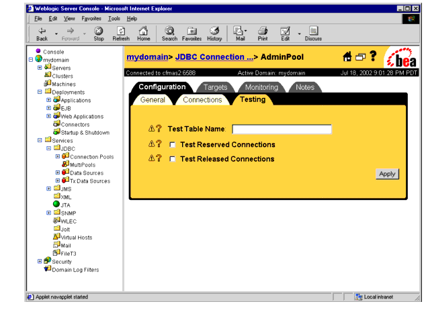Go back with the Back toolbar button
This screenshot has width=426, height=312.
[42, 34]
